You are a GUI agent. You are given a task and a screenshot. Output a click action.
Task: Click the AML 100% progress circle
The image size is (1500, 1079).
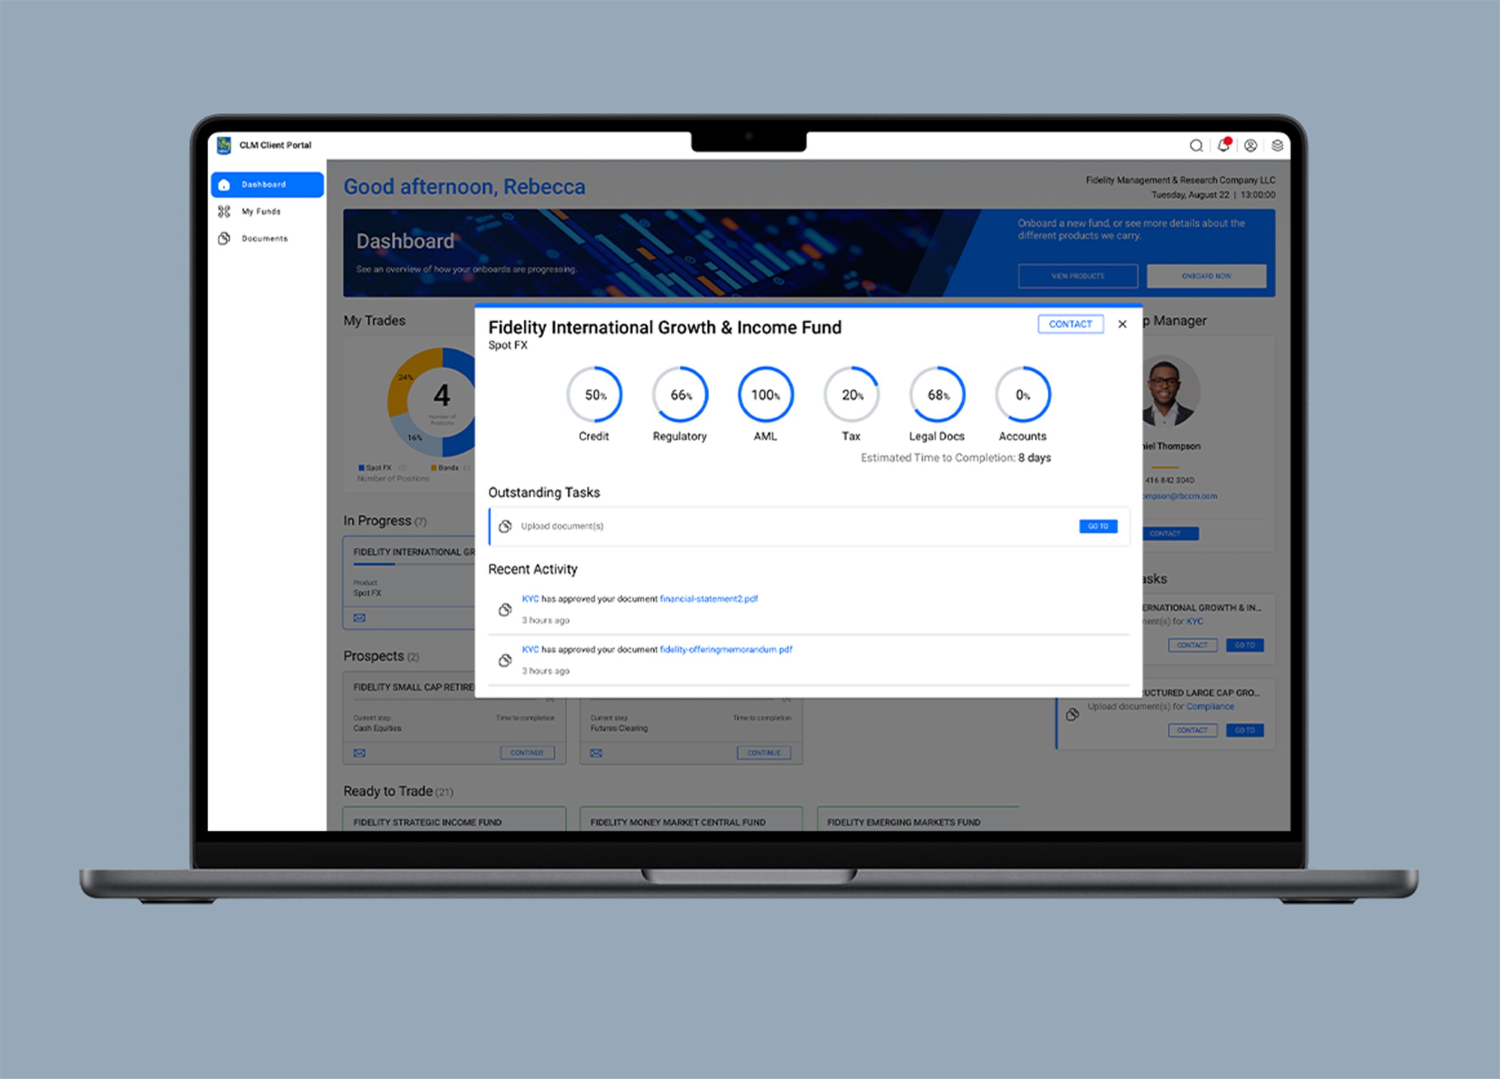pyautogui.click(x=765, y=395)
